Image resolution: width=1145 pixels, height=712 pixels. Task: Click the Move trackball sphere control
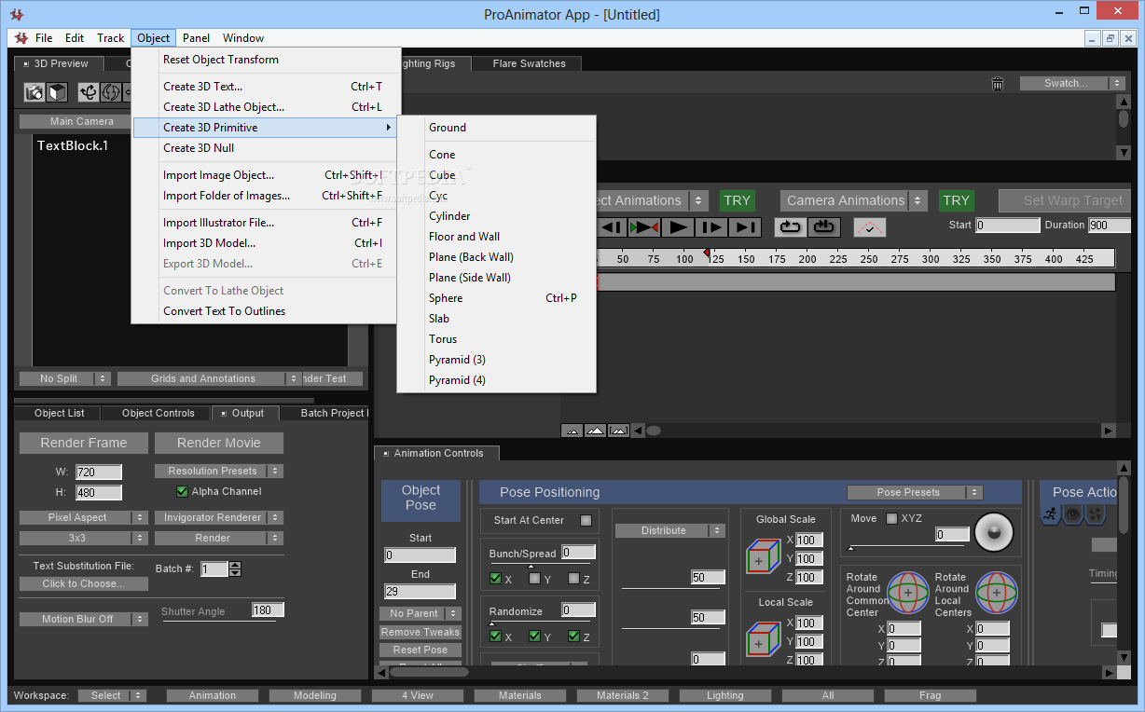pyautogui.click(x=993, y=532)
